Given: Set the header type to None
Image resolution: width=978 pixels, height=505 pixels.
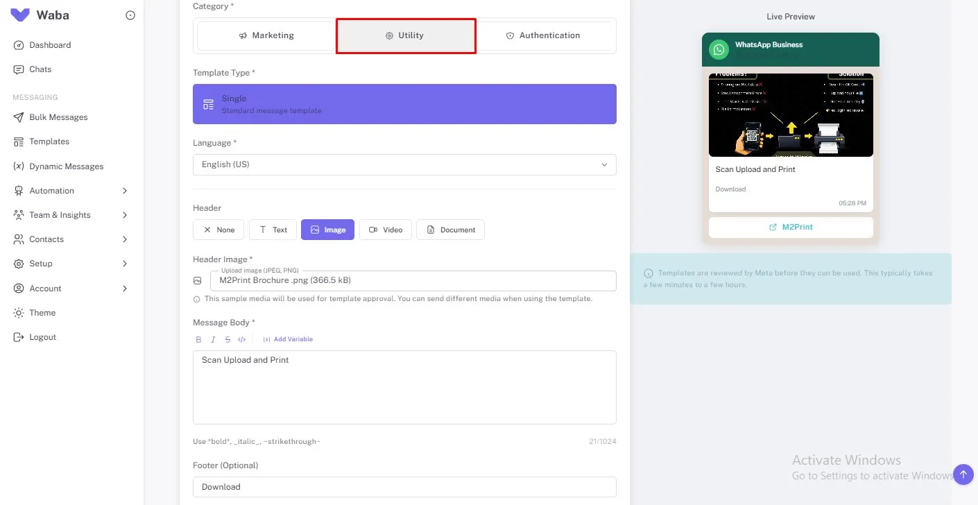Looking at the screenshot, I should [x=218, y=230].
